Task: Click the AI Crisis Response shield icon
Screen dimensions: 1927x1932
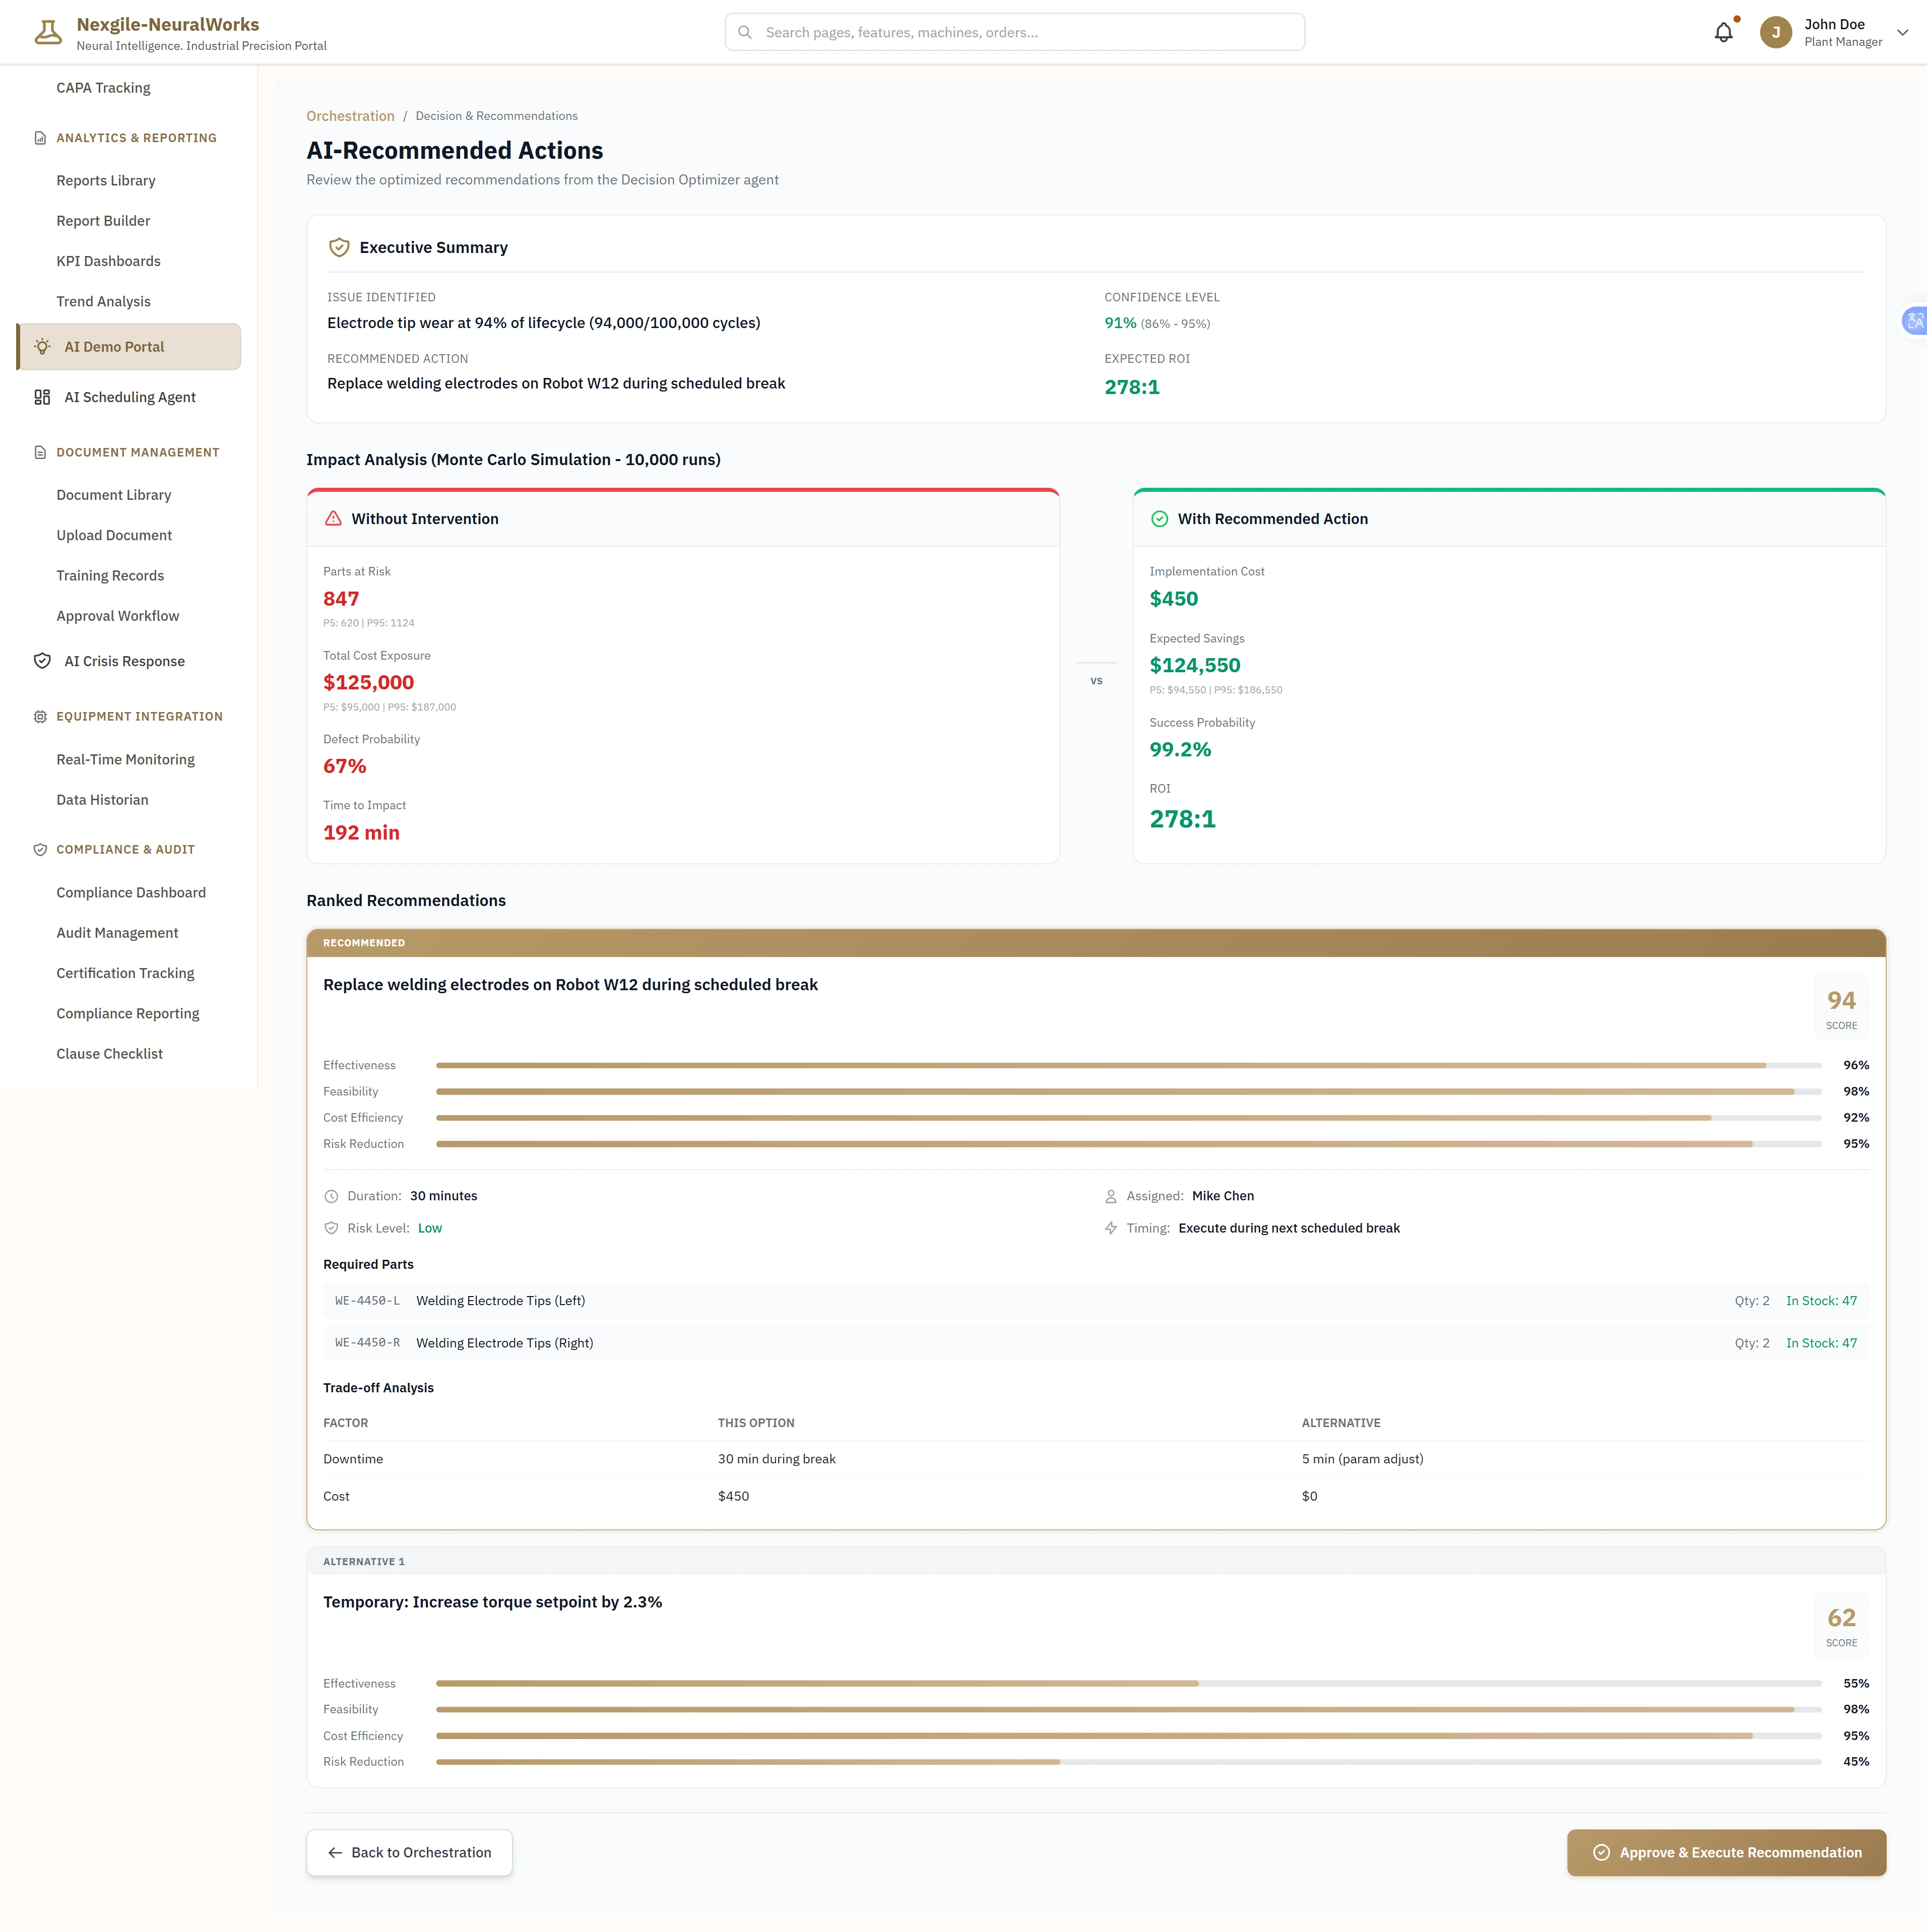Action: [x=42, y=661]
